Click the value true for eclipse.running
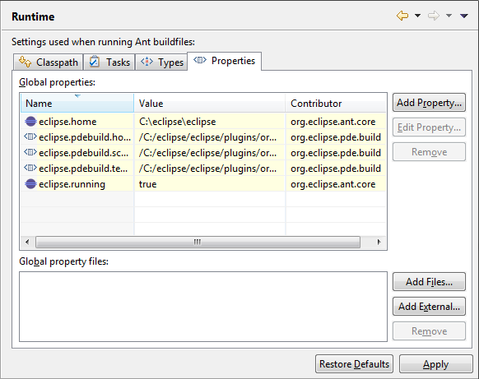 click(x=147, y=184)
